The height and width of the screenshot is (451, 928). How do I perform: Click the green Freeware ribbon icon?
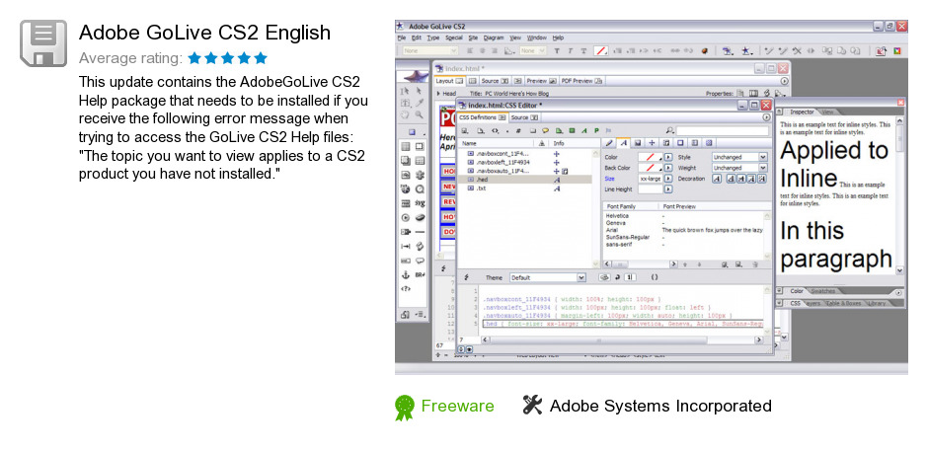pos(405,408)
